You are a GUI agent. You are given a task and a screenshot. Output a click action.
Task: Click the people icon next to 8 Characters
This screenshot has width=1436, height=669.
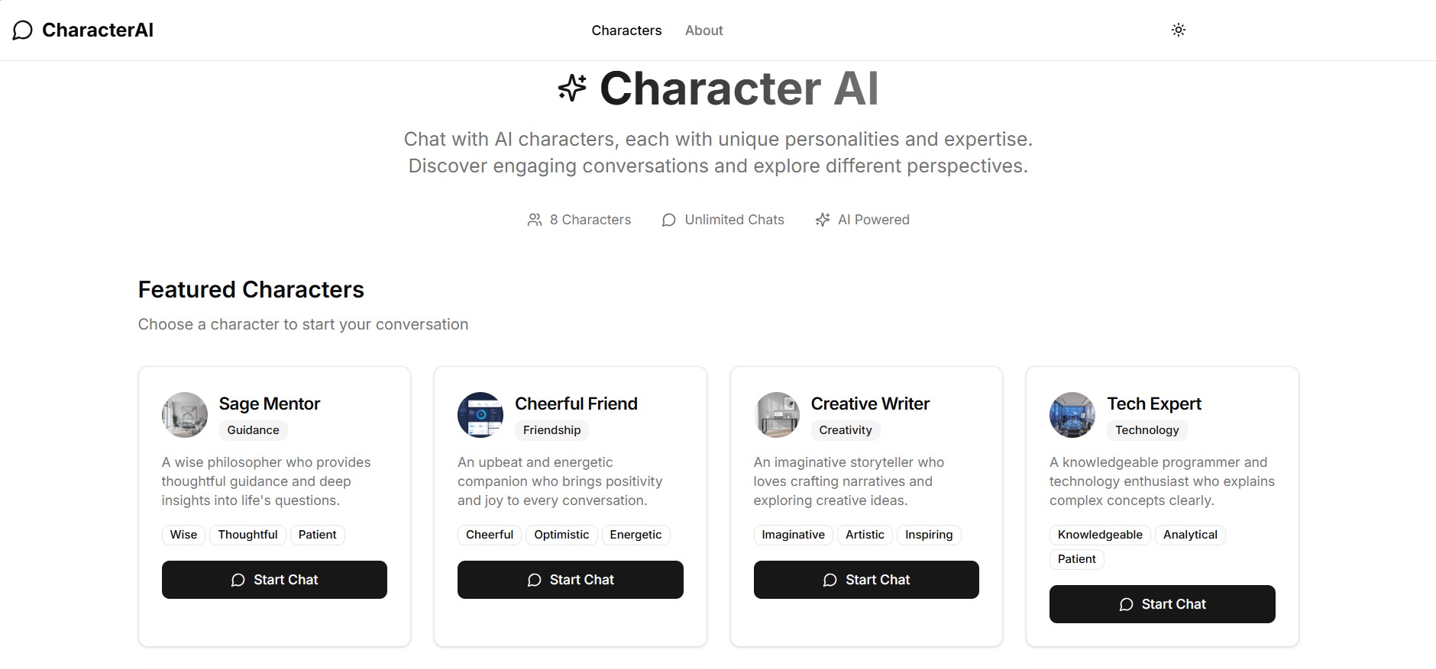point(535,220)
